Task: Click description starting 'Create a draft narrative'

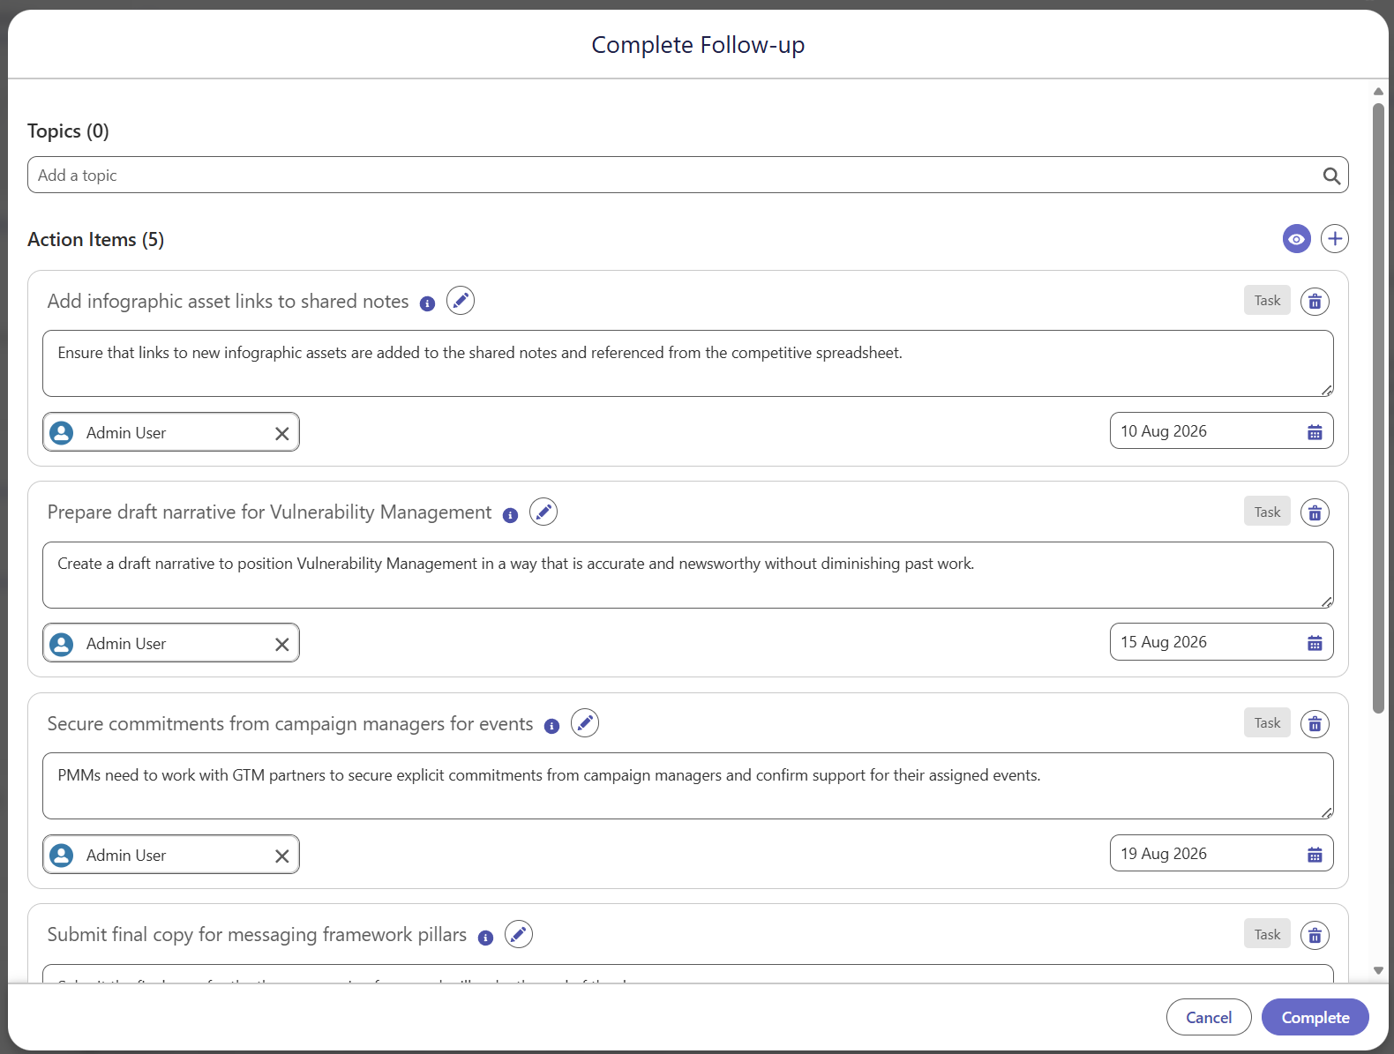Action: (688, 575)
